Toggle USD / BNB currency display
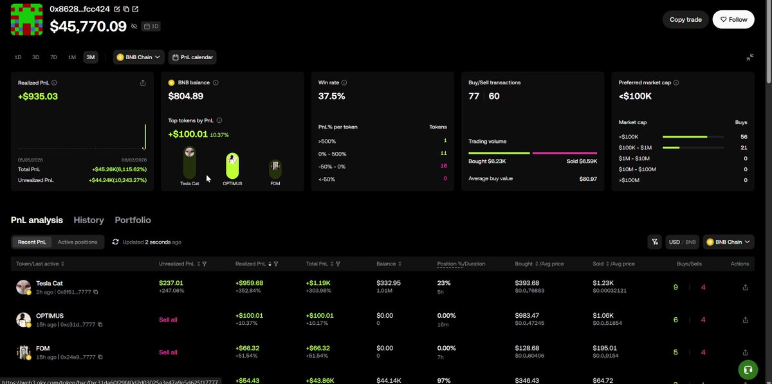Image resolution: width=772 pixels, height=384 pixels. pyautogui.click(x=683, y=242)
